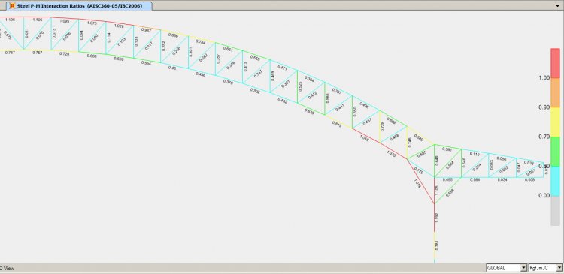Select the green diagonal member labeled 0.558
Screen dimensions: 564x274
click(x=448, y=191)
